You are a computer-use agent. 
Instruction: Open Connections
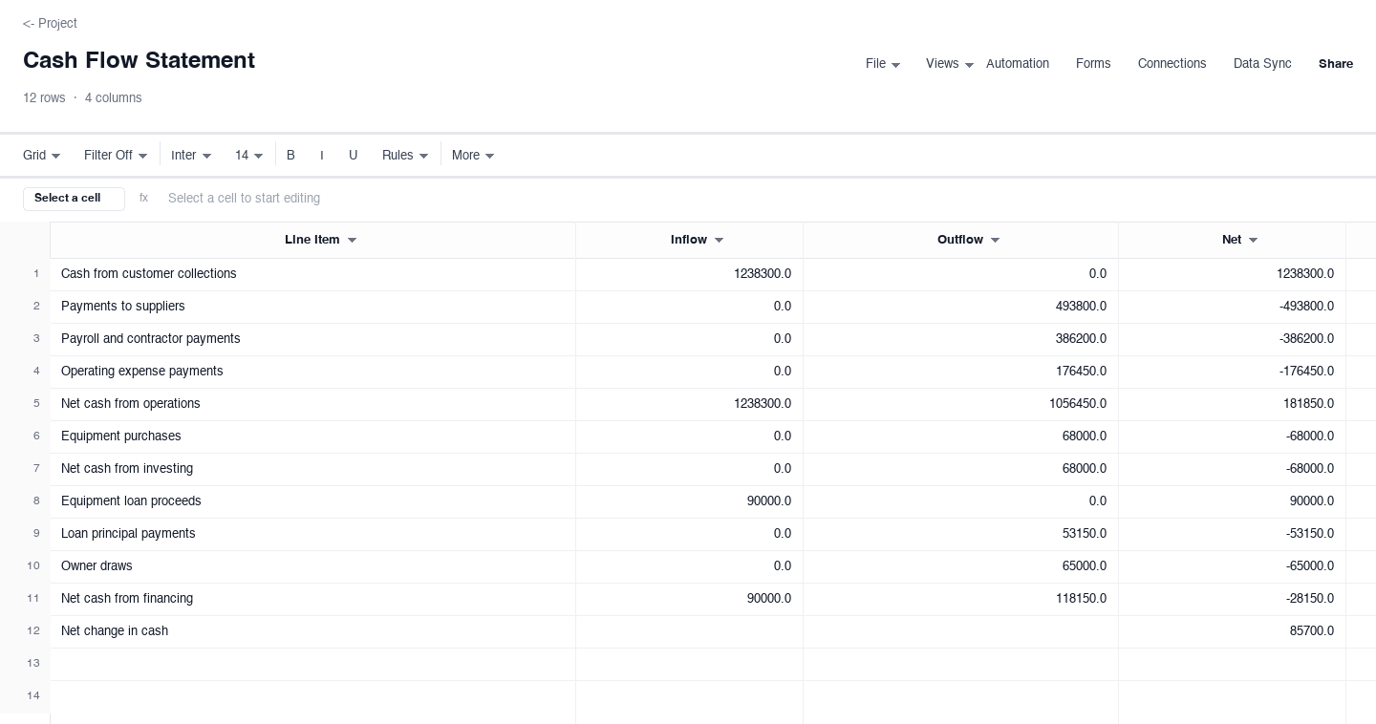tap(1172, 64)
